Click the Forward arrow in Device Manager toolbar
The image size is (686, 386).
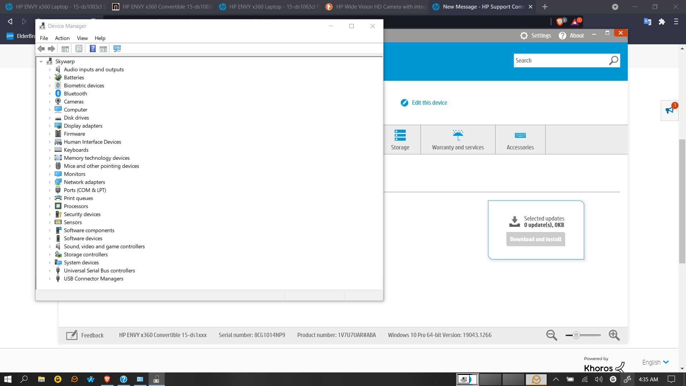[x=51, y=49]
